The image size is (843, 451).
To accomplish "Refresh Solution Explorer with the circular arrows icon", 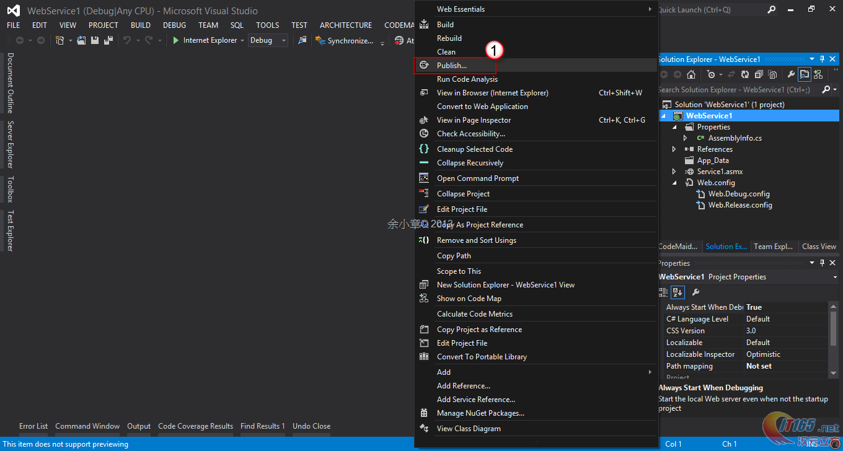I will pos(745,74).
